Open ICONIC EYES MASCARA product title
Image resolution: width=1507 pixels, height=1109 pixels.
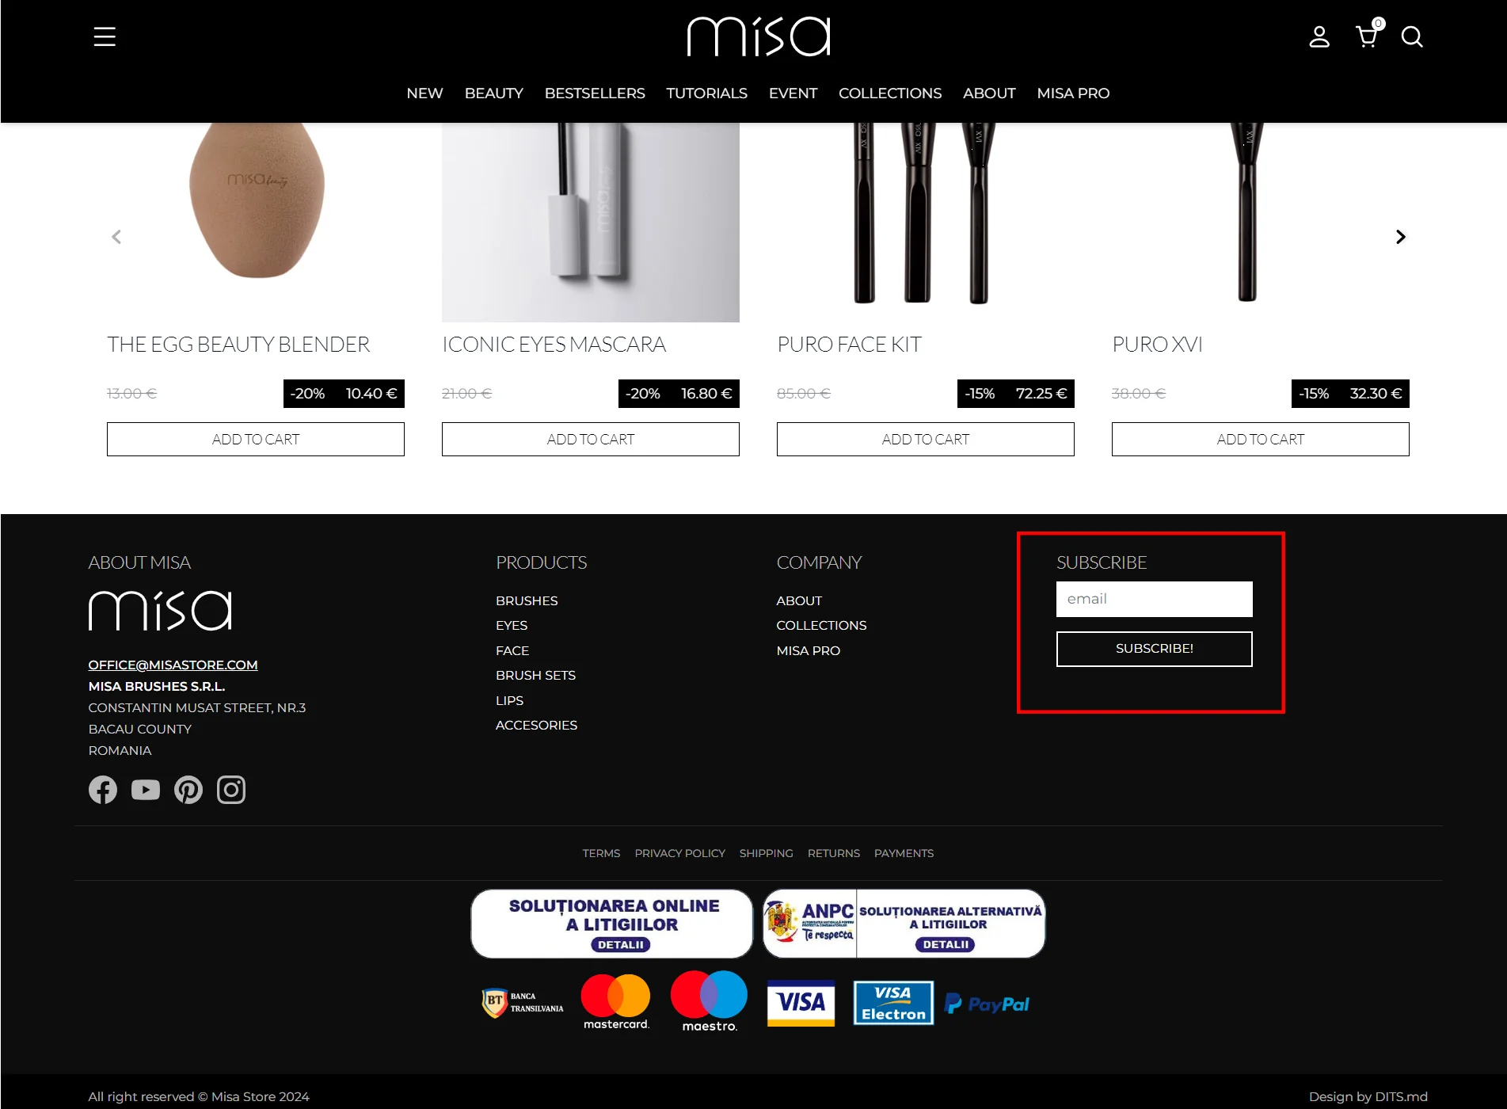(554, 345)
